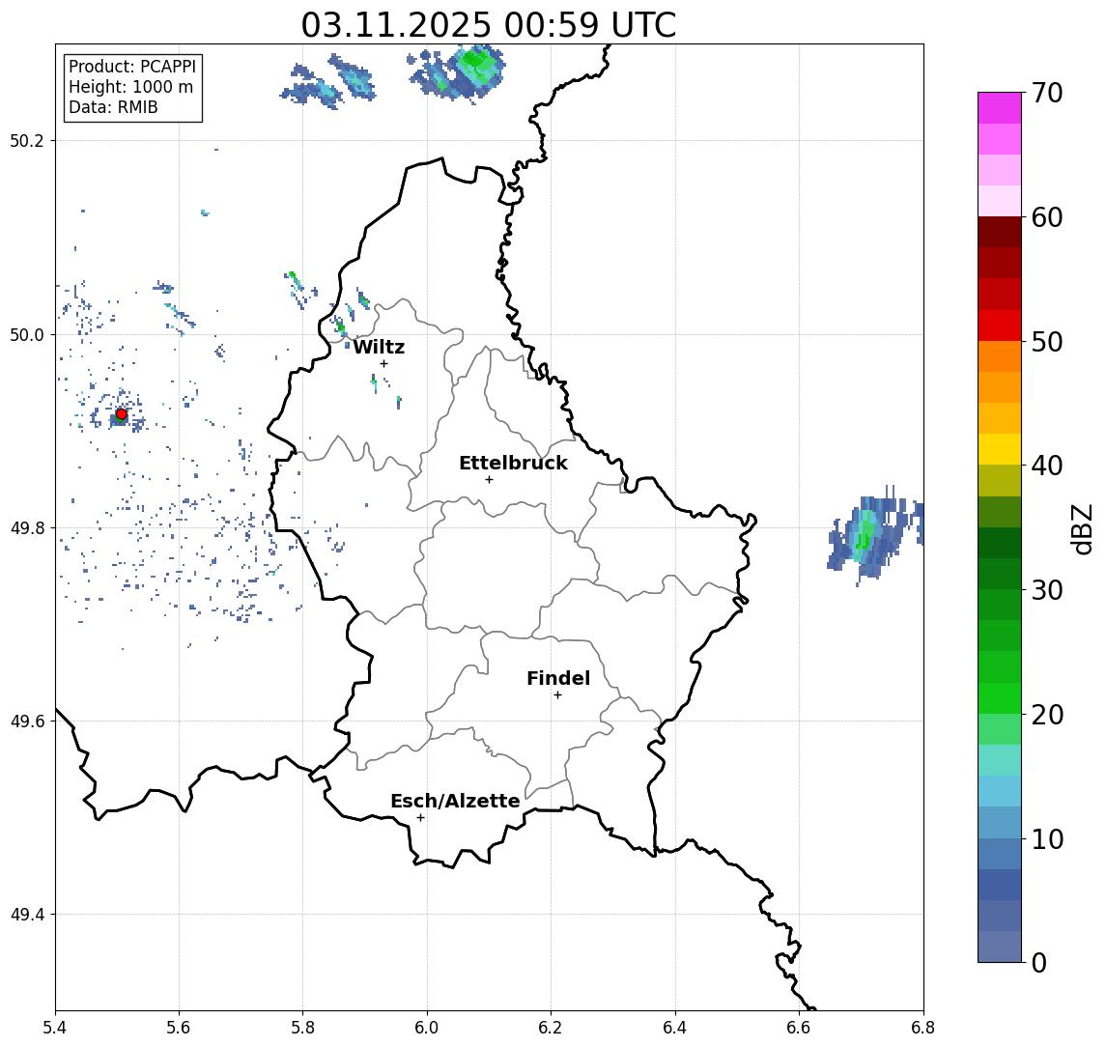Click the longitude label 6.0
The image size is (1106, 1047).
(427, 1028)
